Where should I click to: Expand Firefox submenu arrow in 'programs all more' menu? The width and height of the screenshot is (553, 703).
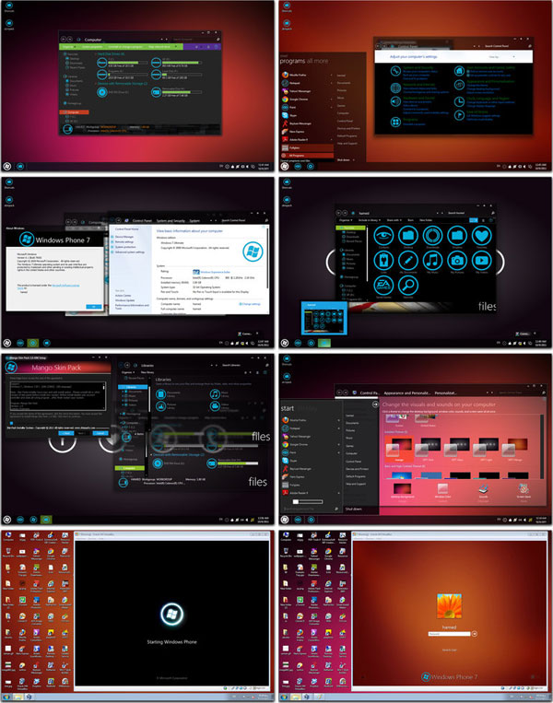(x=332, y=75)
